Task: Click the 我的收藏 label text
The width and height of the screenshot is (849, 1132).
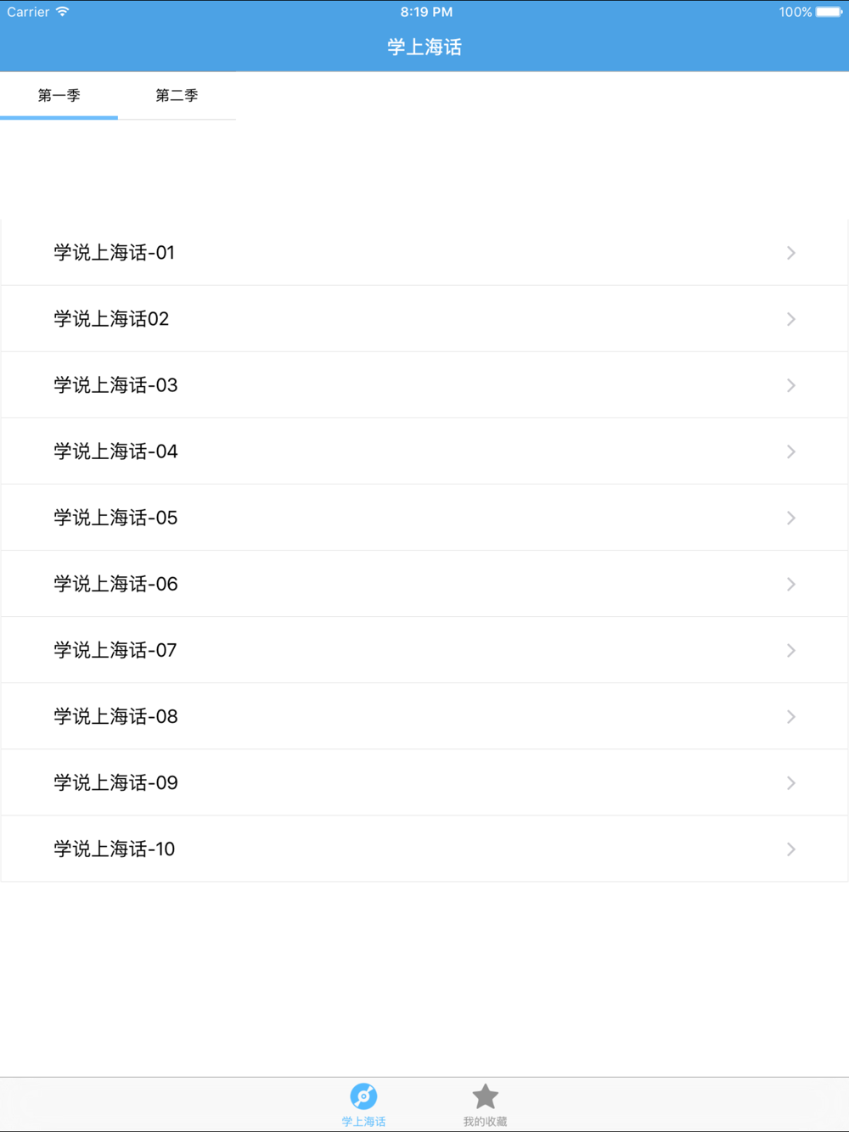Action: coord(485,1121)
